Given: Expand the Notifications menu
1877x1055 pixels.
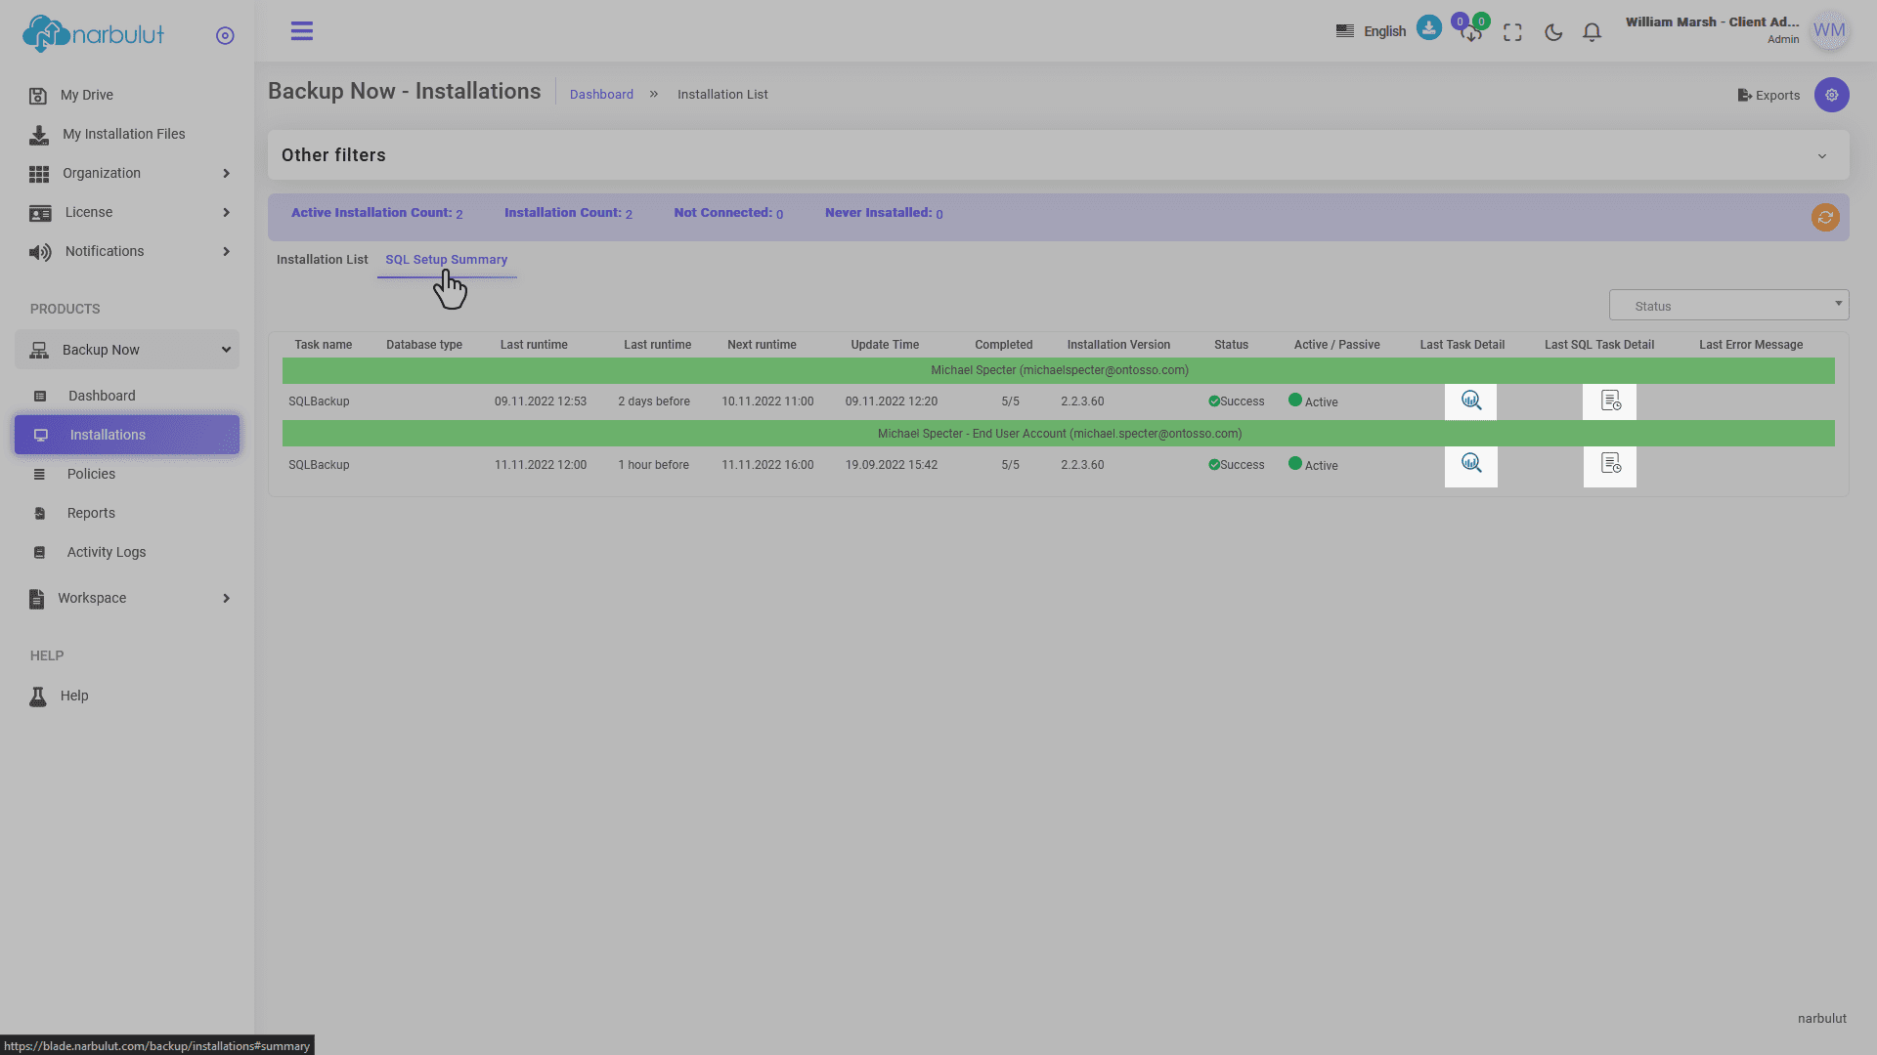Looking at the screenshot, I should point(127,251).
